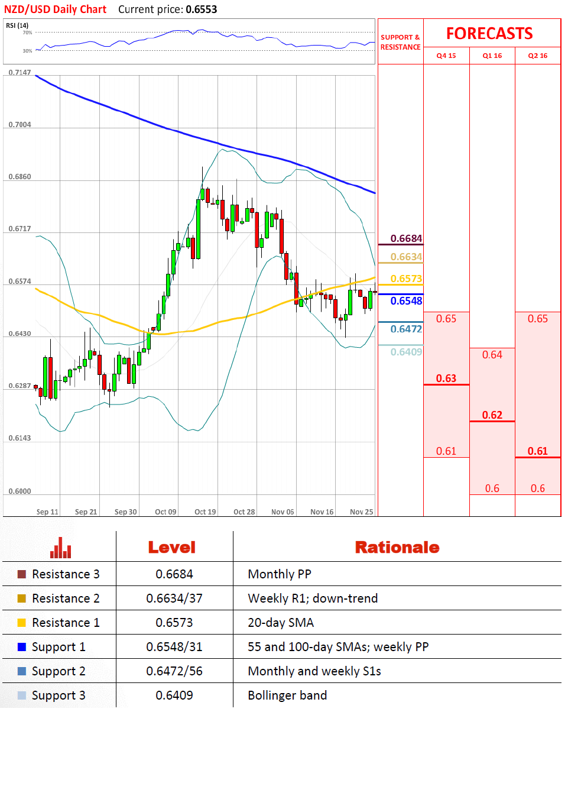This screenshot has width=568, height=809.
Task: Click the Level column header
Action: [x=172, y=548]
